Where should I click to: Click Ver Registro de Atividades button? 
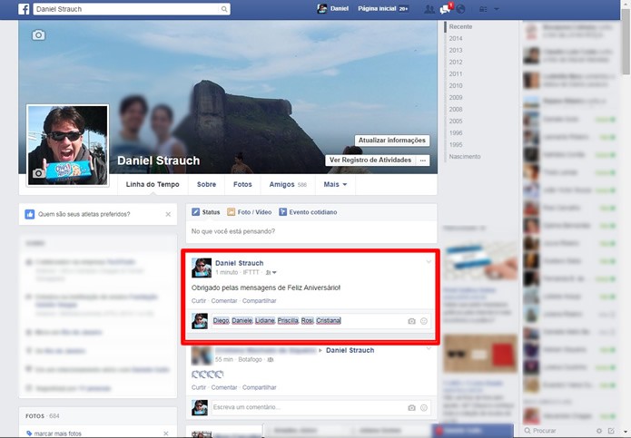click(x=370, y=160)
